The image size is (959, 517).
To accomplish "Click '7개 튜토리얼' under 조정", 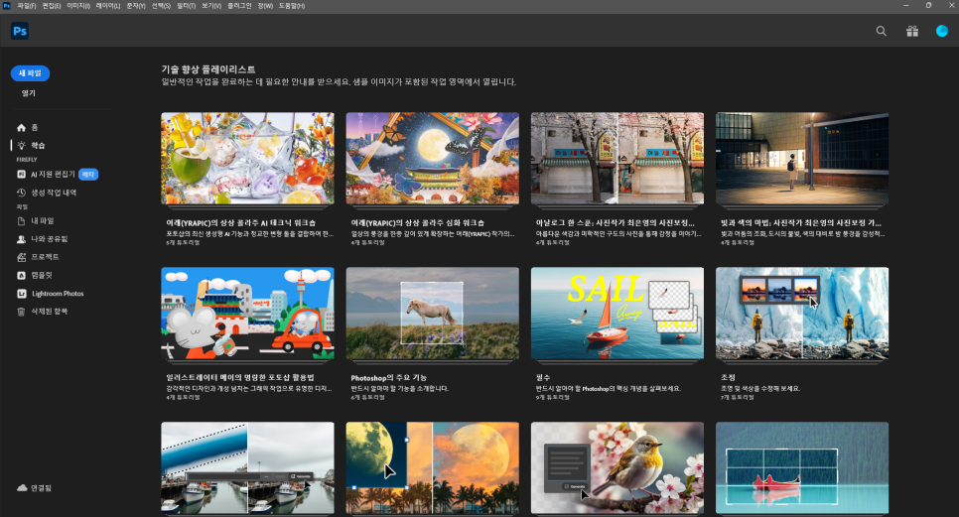I will click(x=738, y=397).
